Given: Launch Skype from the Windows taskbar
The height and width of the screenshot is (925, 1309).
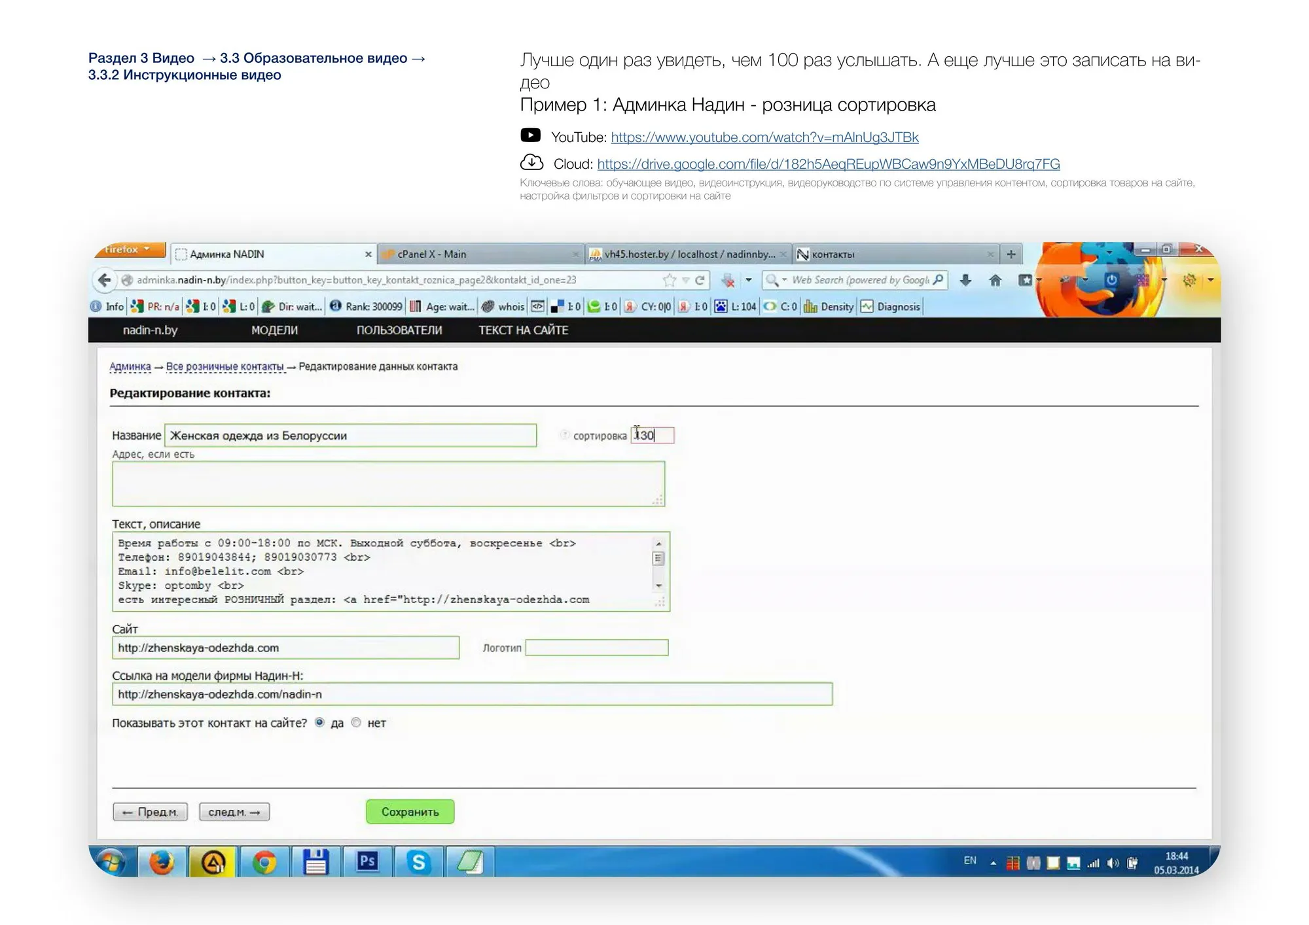Looking at the screenshot, I should 418,862.
